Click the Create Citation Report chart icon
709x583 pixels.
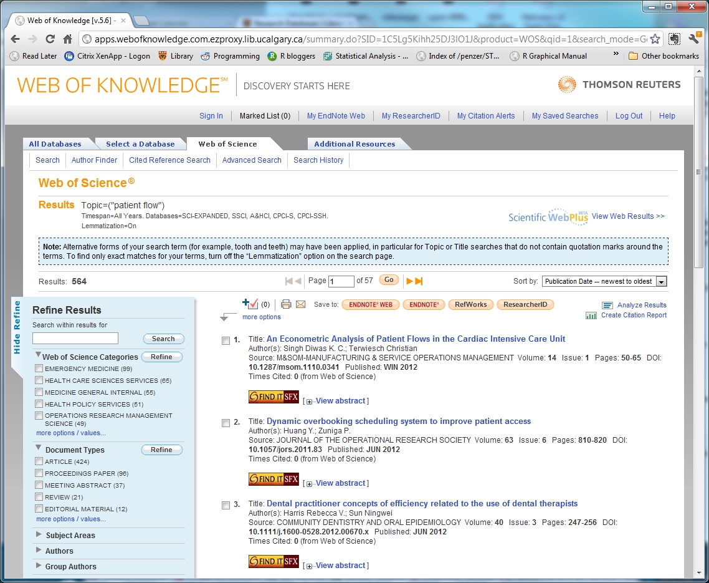591,316
